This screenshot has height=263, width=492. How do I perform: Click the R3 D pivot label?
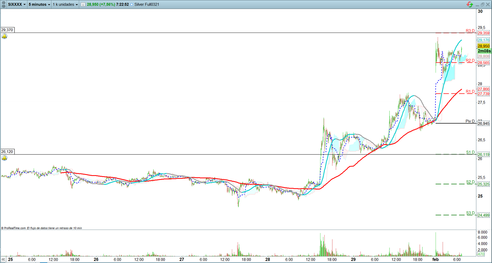coord(470,31)
